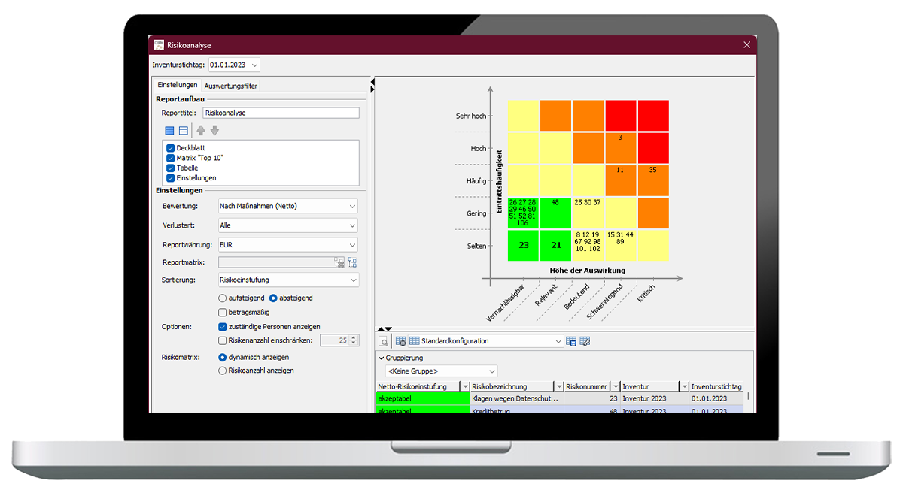903x493 pixels.
Task: Select Risikoanzahl anzeigen radio option
Action: [x=223, y=371]
